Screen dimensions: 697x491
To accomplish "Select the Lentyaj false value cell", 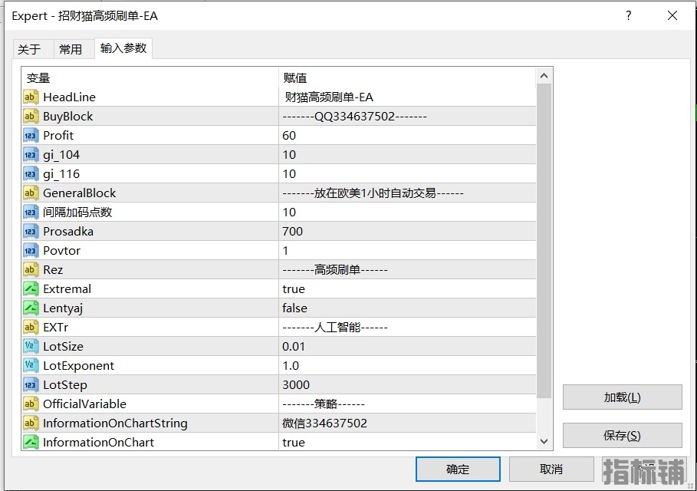I will [x=406, y=308].
